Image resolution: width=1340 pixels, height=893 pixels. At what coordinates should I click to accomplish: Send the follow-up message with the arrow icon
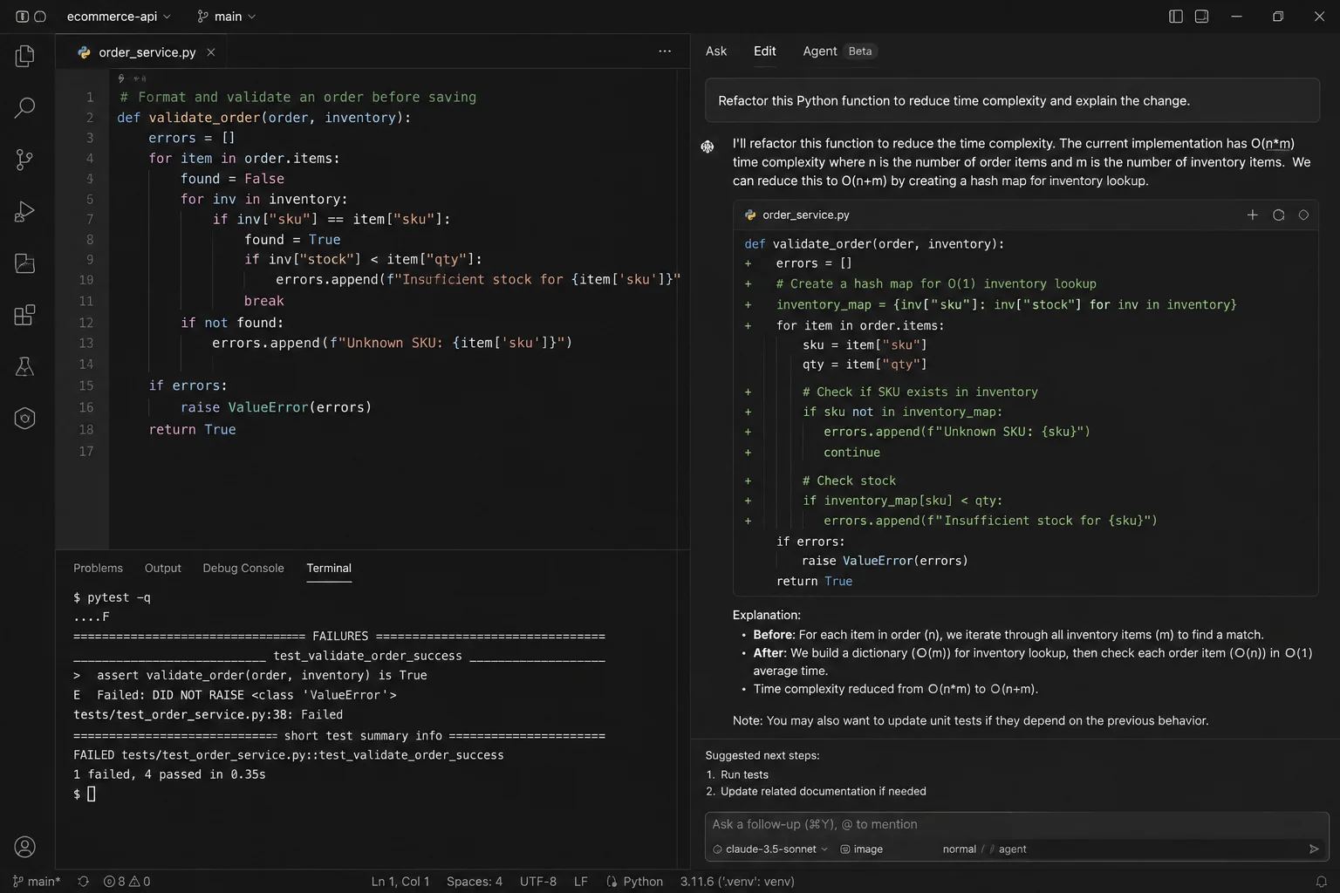point(1314,849)
